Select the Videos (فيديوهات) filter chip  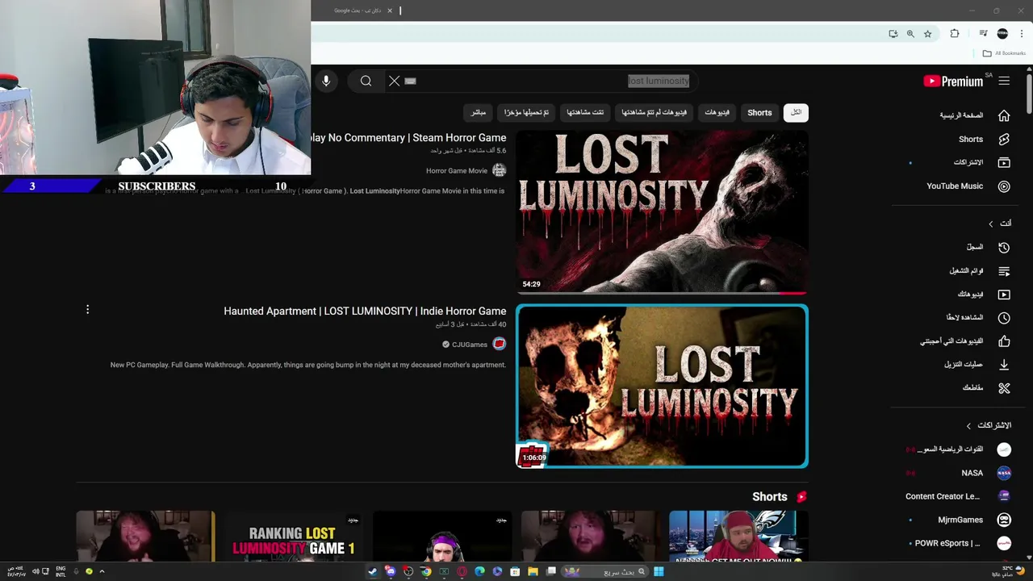coord(717,112)
